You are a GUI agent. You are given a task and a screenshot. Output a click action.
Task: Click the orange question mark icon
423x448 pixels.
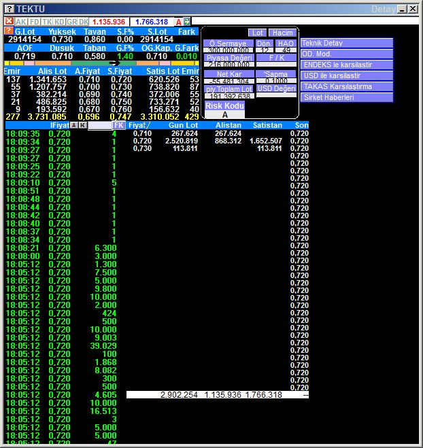(x=8, y=31)
